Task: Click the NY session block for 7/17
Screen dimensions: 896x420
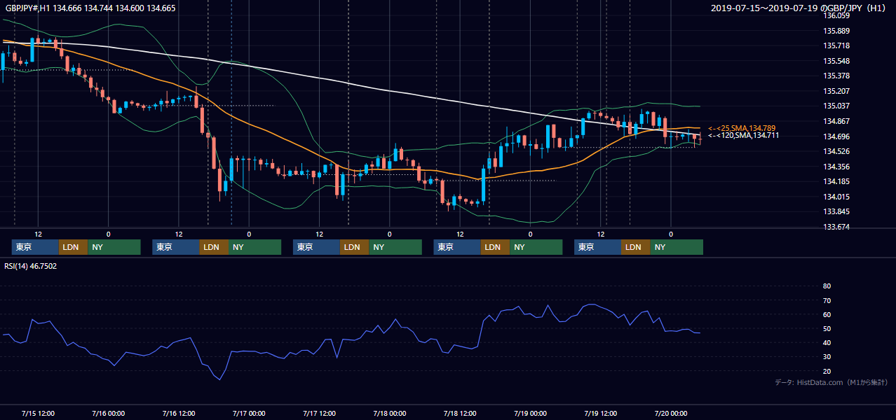Action: 395,247
